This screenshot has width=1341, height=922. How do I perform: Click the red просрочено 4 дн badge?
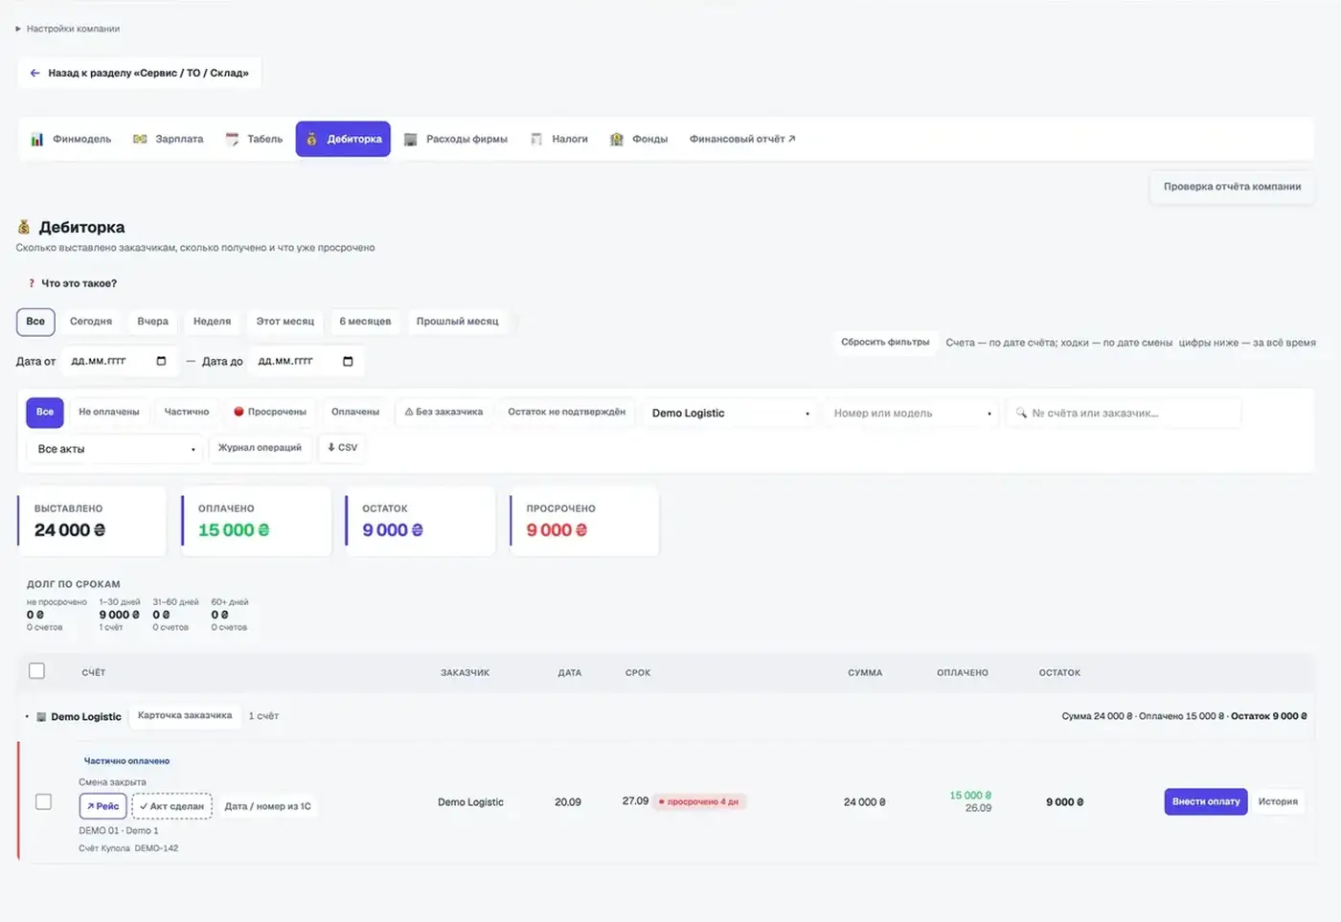click(699, 801)
